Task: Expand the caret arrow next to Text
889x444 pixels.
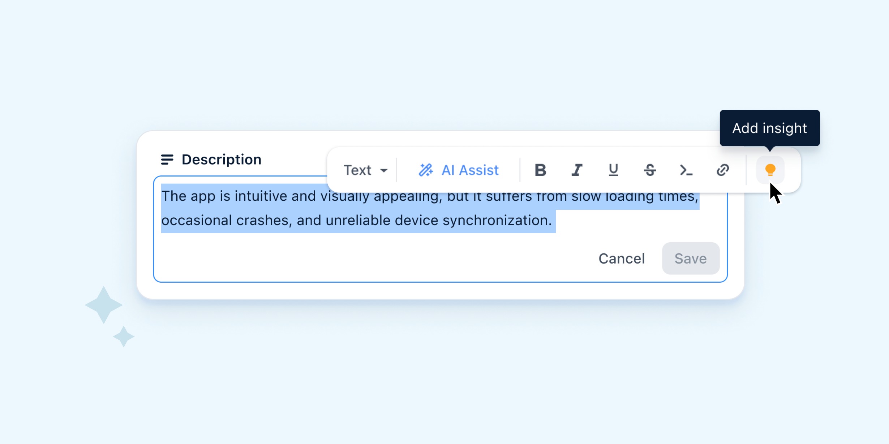Action: [x=384, y=170]
